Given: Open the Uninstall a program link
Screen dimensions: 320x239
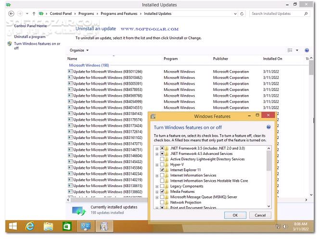Looking at the screenshot, I should (x=30, y=37).
